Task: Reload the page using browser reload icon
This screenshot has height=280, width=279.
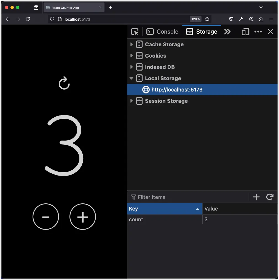Action: (x=28, y=19)
